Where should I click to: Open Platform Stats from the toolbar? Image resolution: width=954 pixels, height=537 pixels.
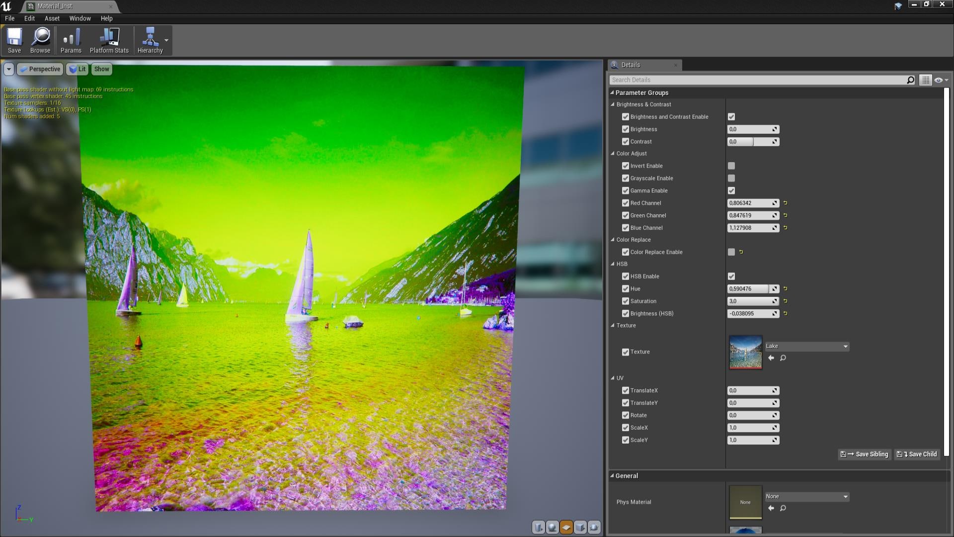pos(108,40)
